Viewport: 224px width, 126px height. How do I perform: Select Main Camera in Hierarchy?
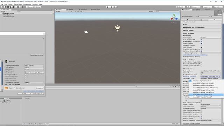tap(8, 15)
